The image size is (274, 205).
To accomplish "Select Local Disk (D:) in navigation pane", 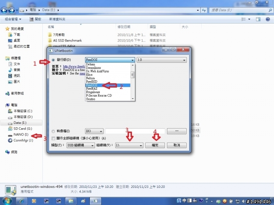I will click(x=21, y=117).
